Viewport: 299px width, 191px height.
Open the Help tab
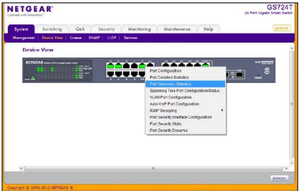click(x=208, y=29)
